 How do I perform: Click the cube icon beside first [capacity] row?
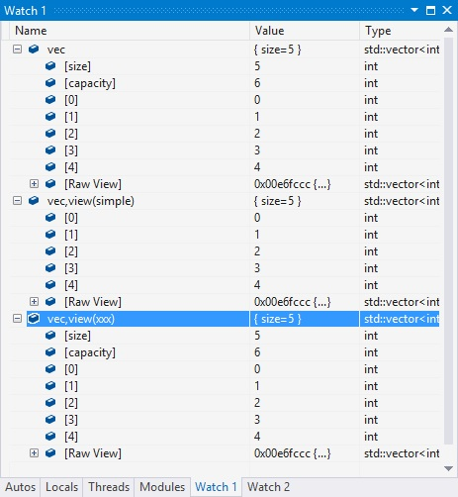50,83
